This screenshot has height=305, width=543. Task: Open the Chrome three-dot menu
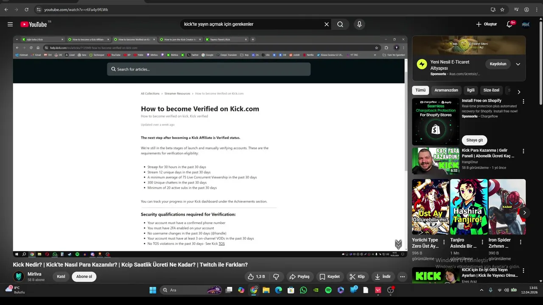(536, 9)
